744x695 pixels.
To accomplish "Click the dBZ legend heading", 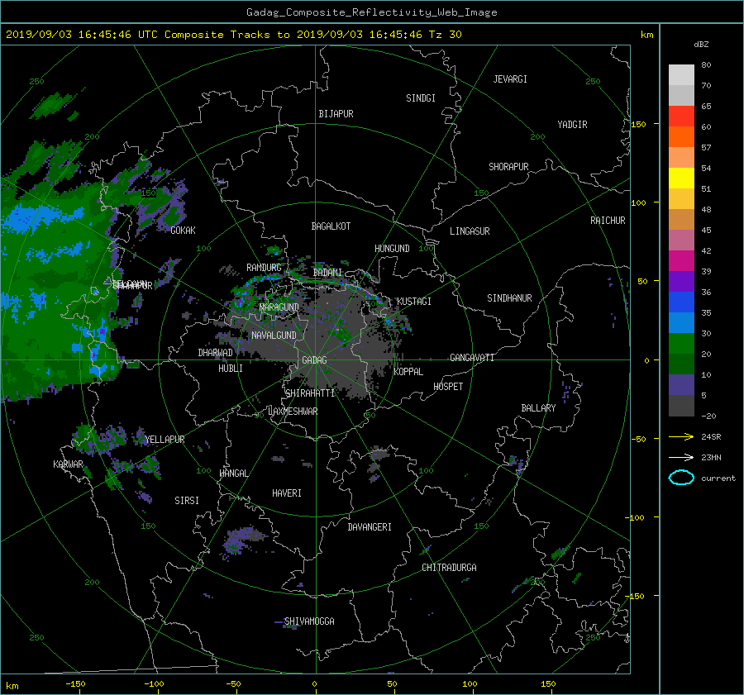I will point(701,45).
